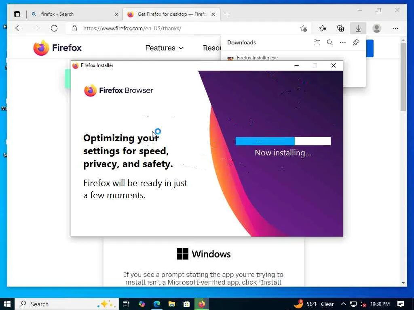Image resolution: width=414 pixels, height=310 pixels.
Task: Open the Windows Start menu
Action: [x=7, y=304]
